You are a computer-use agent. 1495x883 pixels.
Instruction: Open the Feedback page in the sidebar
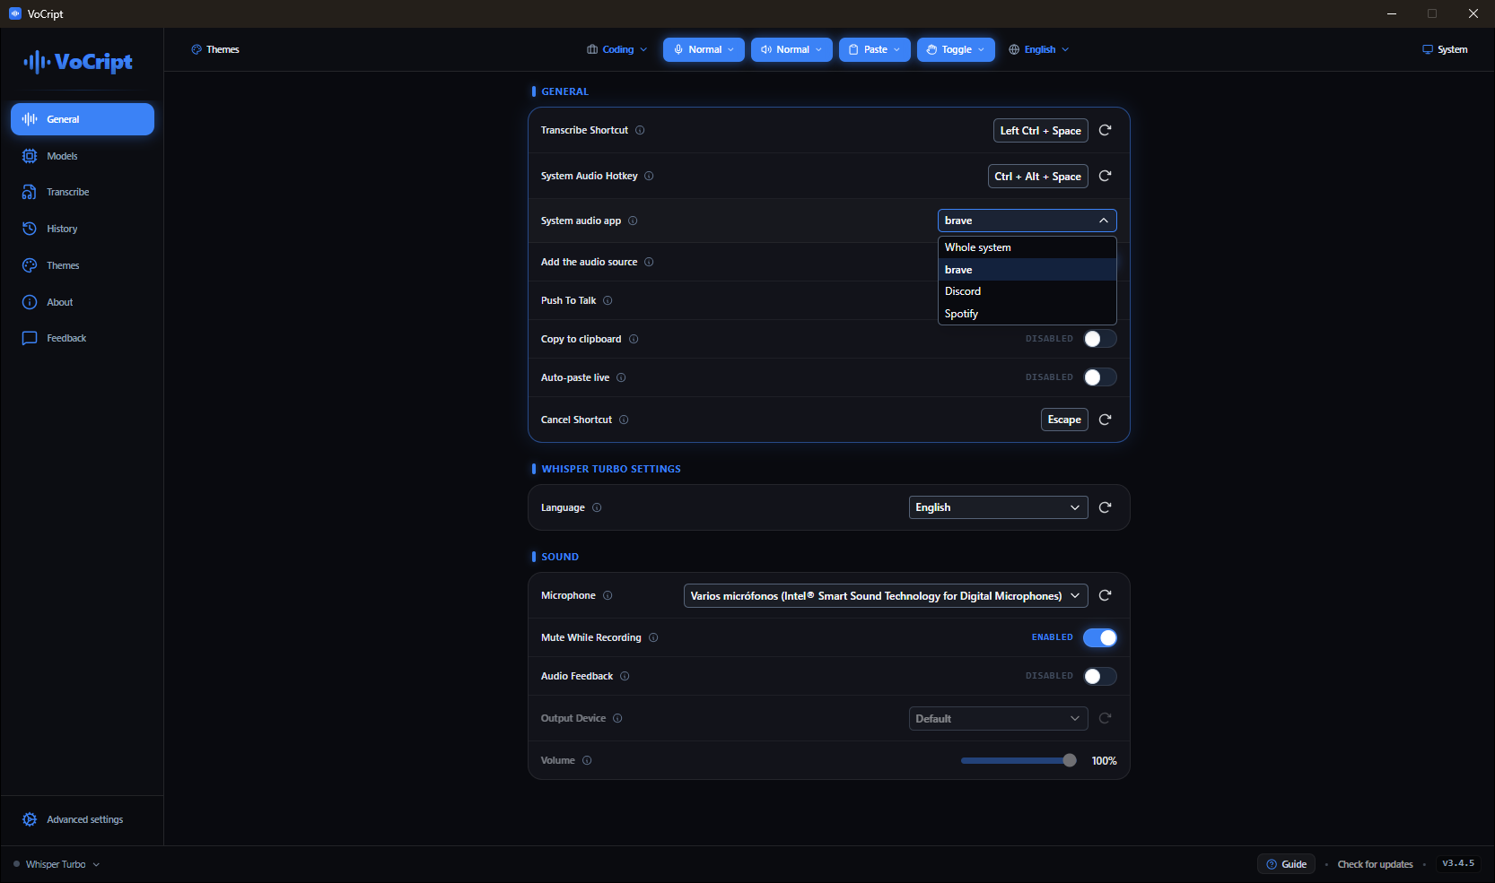[x=83, y=338]
